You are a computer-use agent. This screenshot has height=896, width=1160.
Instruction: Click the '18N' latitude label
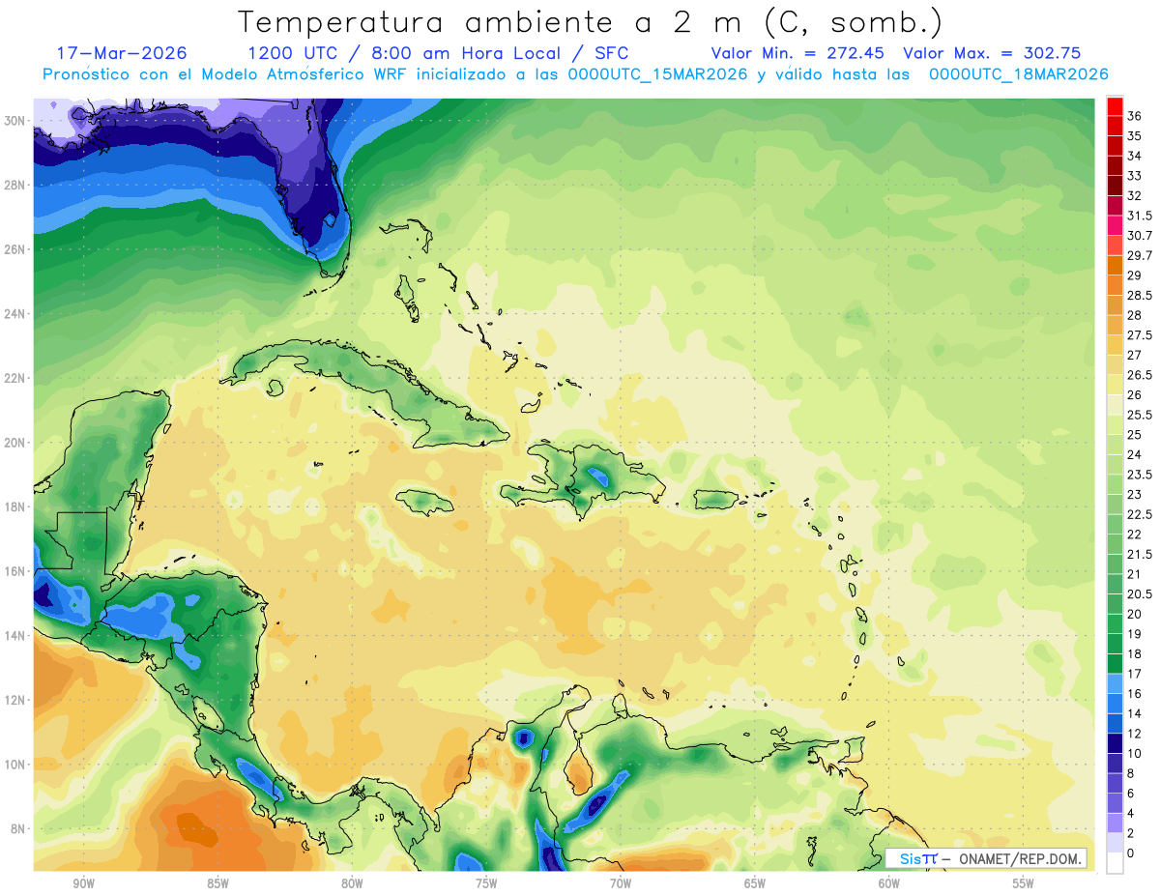pyautogui.click(x=15, y=506)
